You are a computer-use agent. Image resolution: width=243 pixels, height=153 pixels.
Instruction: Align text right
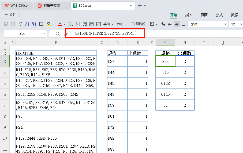(184, 24)
